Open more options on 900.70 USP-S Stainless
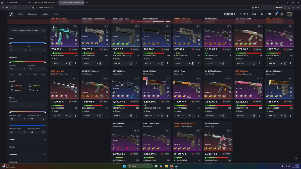The height and width of the screenshot is (169, 301). [167, 63]
